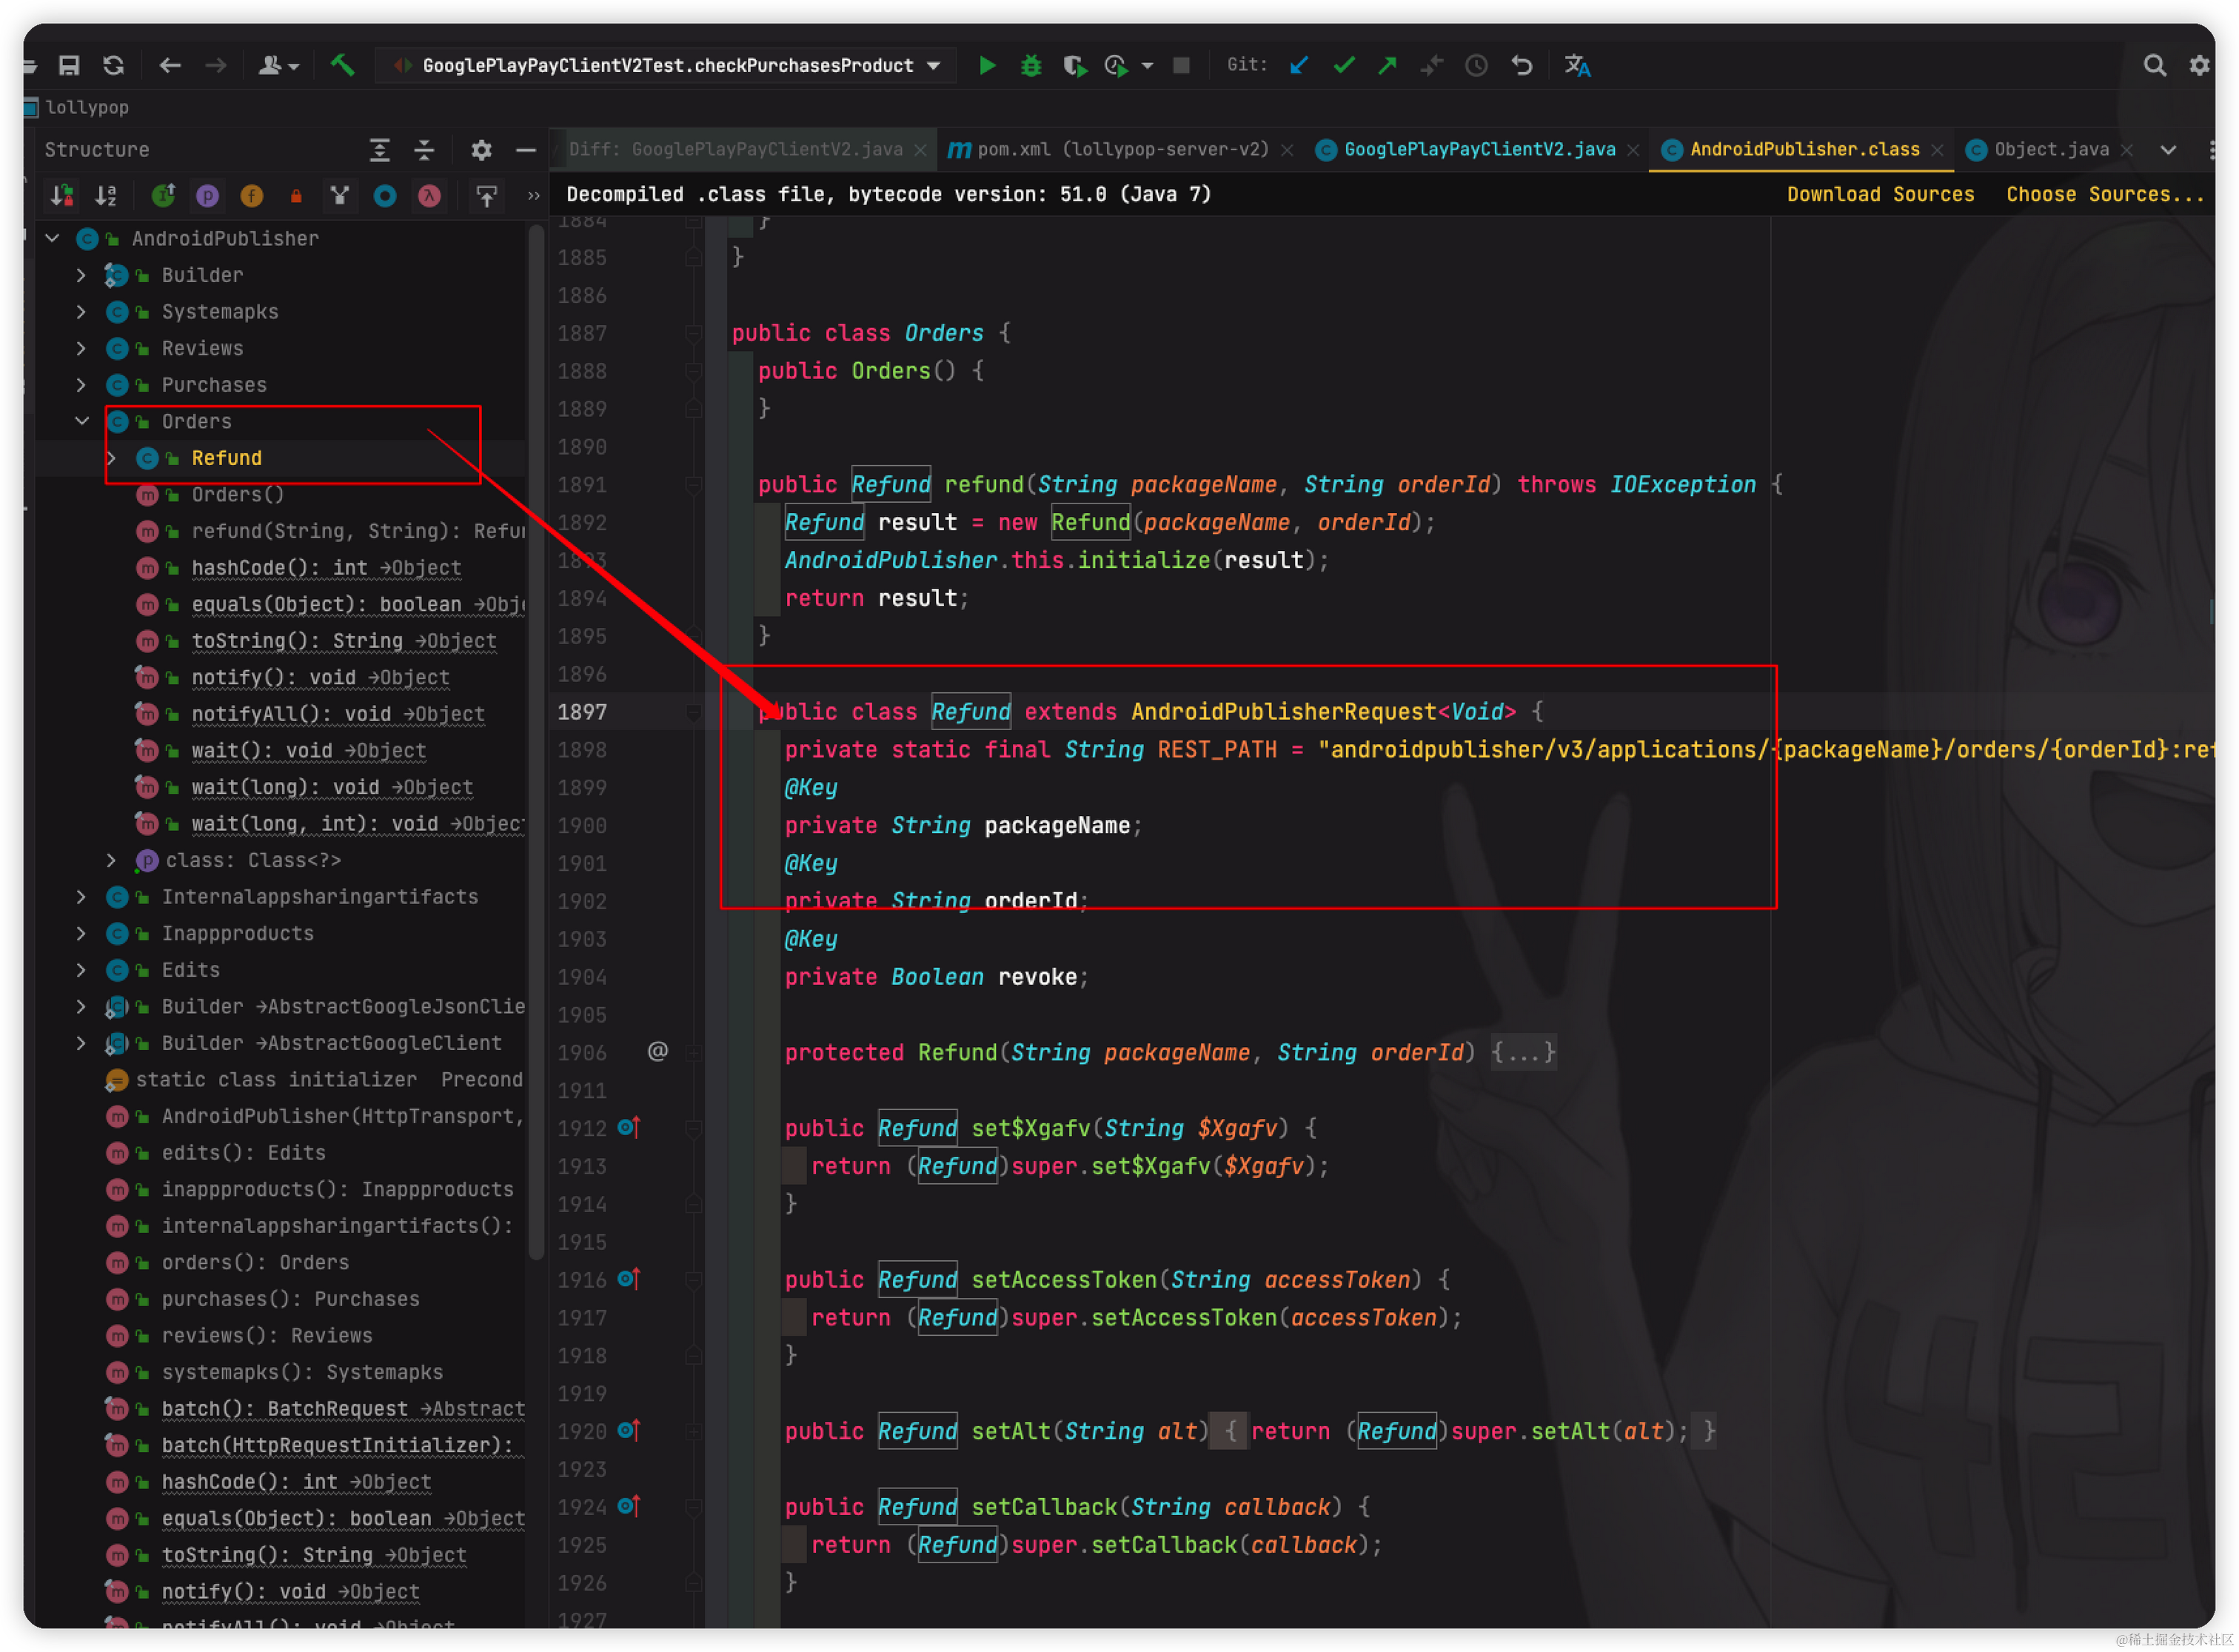Switch to Object.java tab
Screen dimensions: 2239x1652
(2050, 150)
